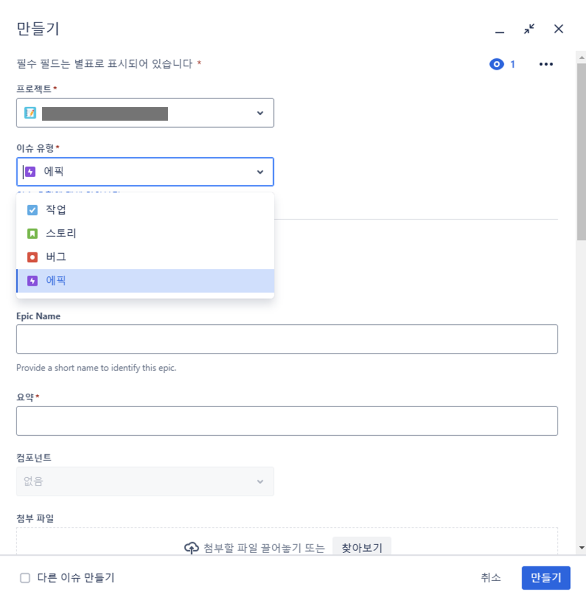Focus the Epic Name text field
586x606 pixels.
click(287, 339)
